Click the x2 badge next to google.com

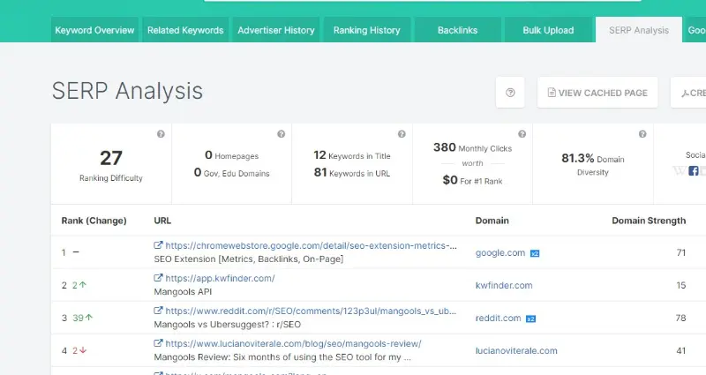coord(535,253)
